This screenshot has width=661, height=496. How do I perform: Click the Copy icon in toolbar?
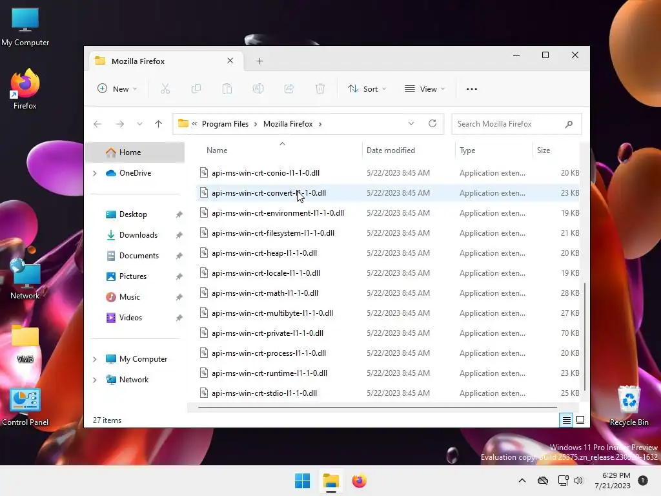pyautogui.click(x=196, y=89)
